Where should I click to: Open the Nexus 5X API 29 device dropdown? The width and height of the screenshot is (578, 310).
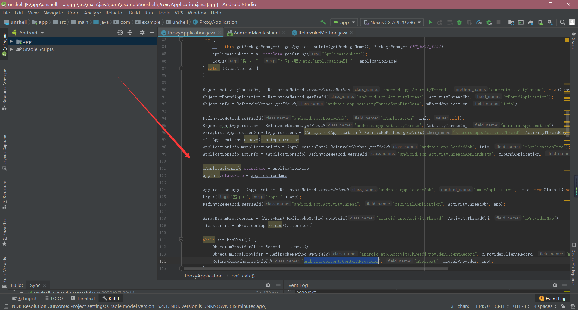[392, 22]
